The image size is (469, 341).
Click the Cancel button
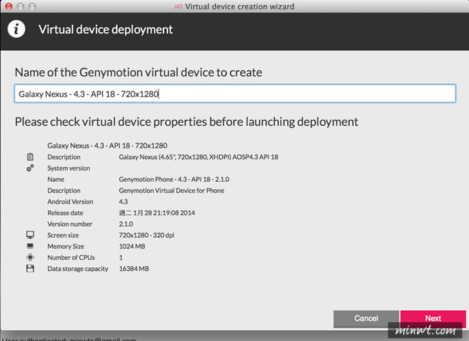pyautogui.click(x=366, y=318)
